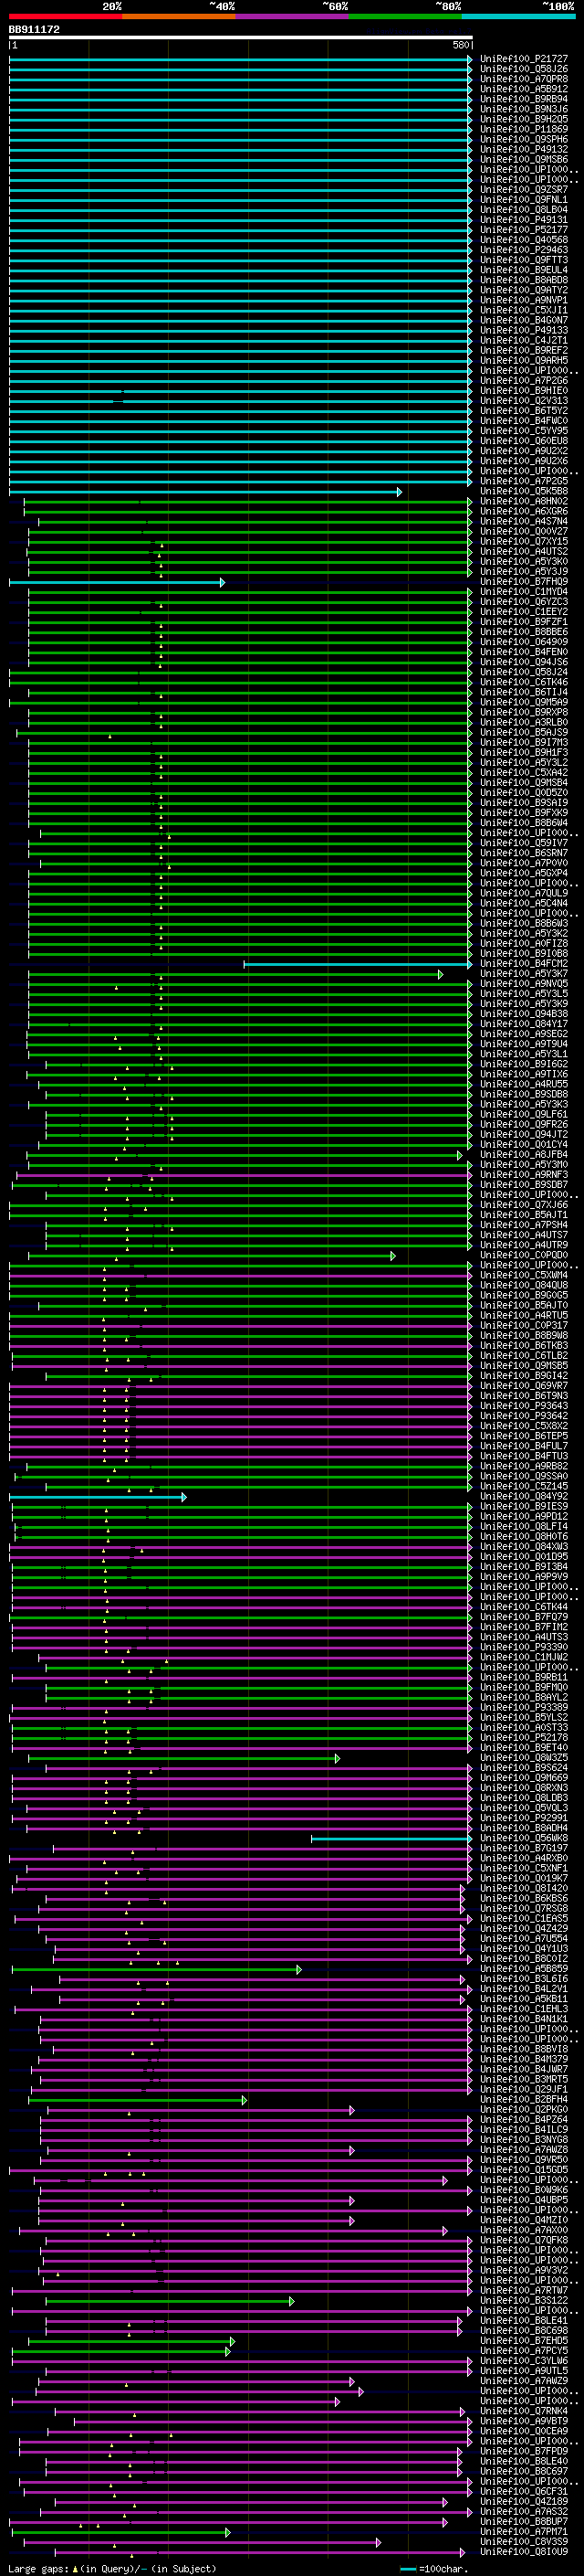Image resolution: width=584 pixels, height=2576 pixels.
Task: Click the cyan alignment bar for UniRef100_B4FCM2
Action: (x=358, y=965)
